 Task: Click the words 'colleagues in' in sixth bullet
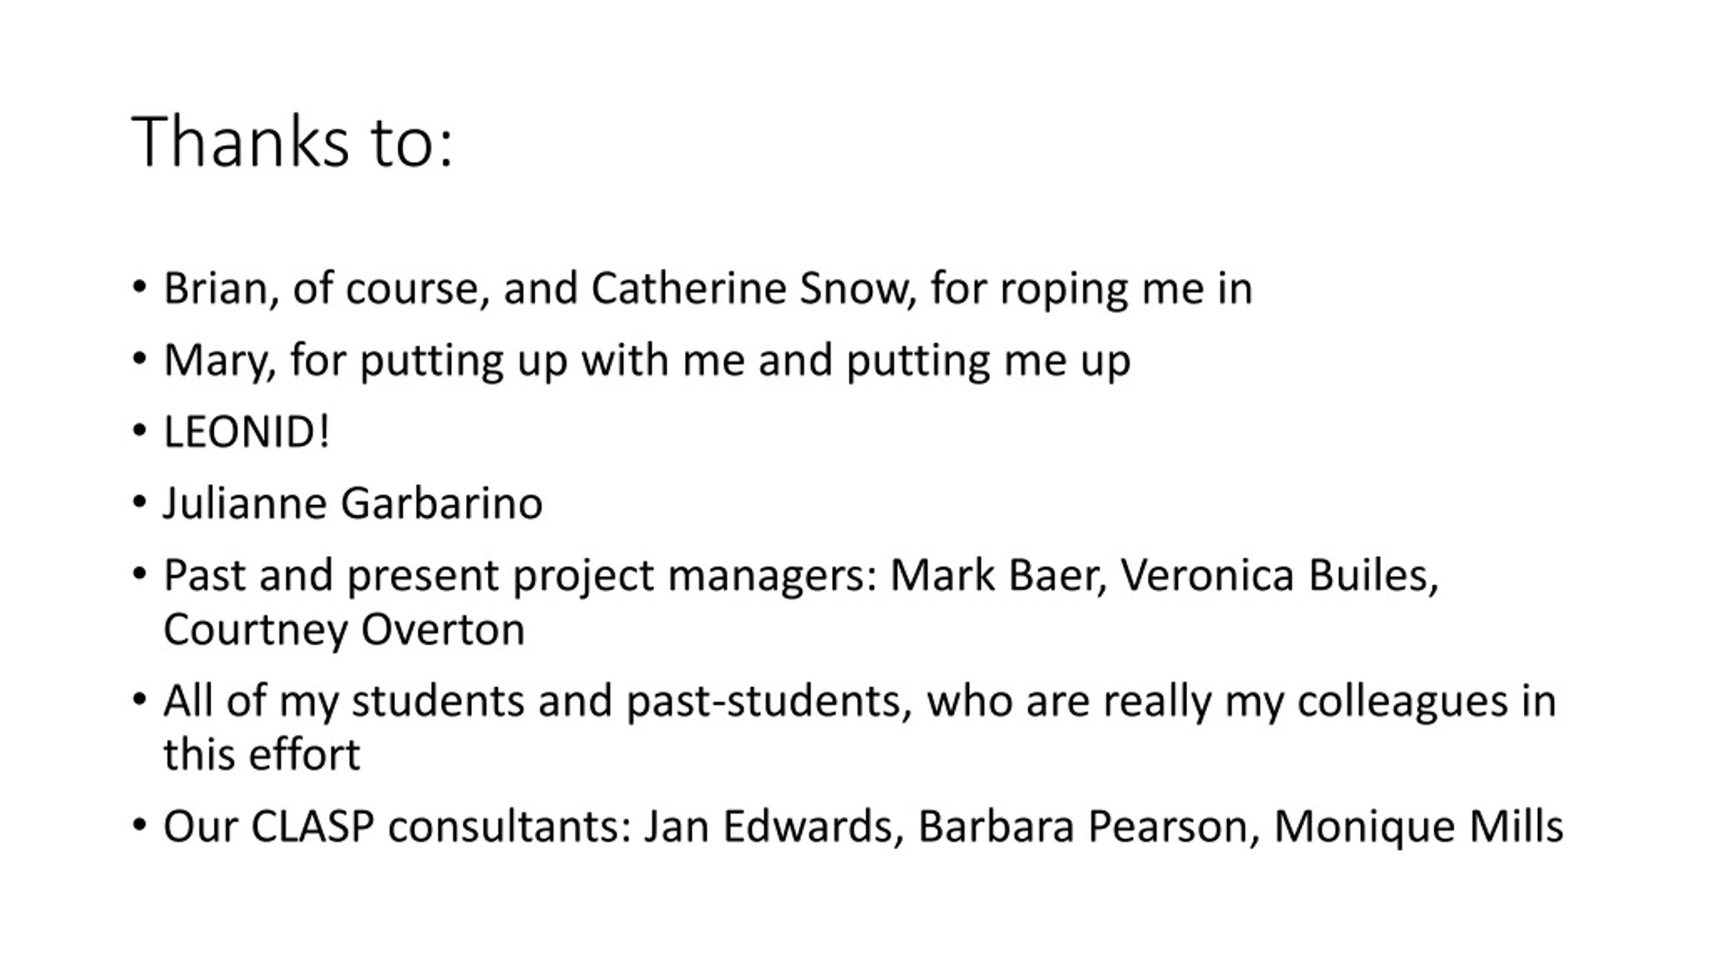(x=1426, y=703)
